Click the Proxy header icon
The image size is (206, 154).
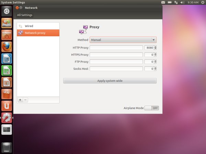tap(83, 30)
